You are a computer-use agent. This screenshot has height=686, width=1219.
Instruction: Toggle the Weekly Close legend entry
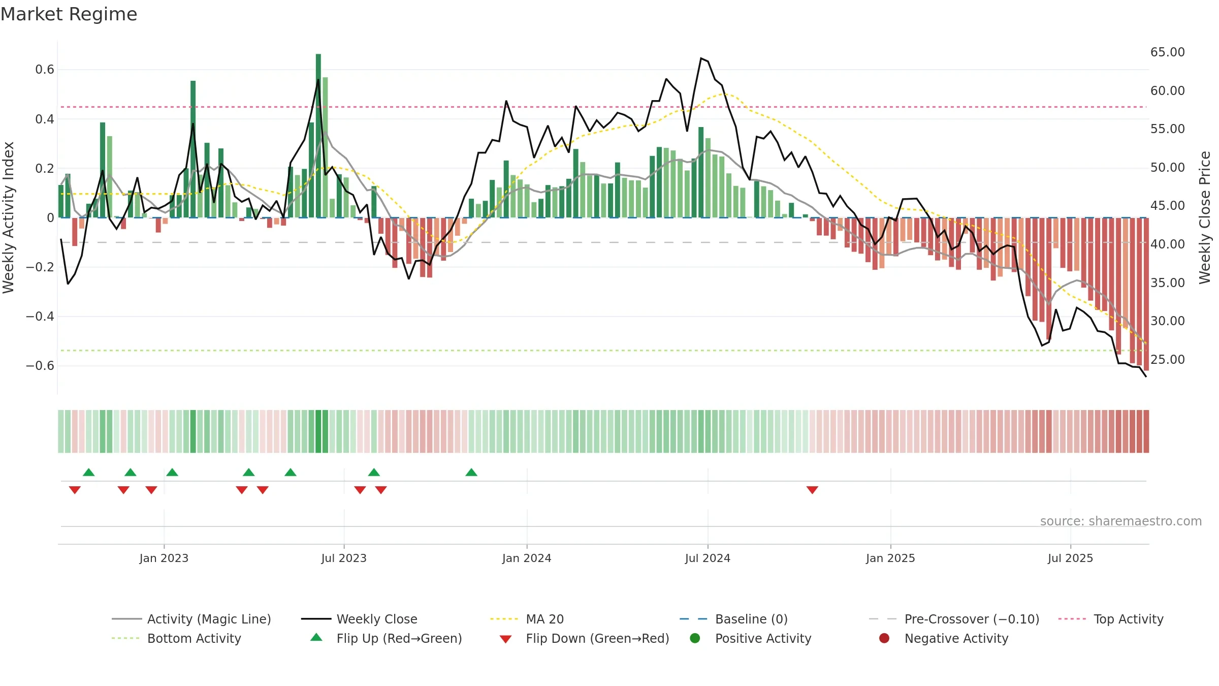359,619
